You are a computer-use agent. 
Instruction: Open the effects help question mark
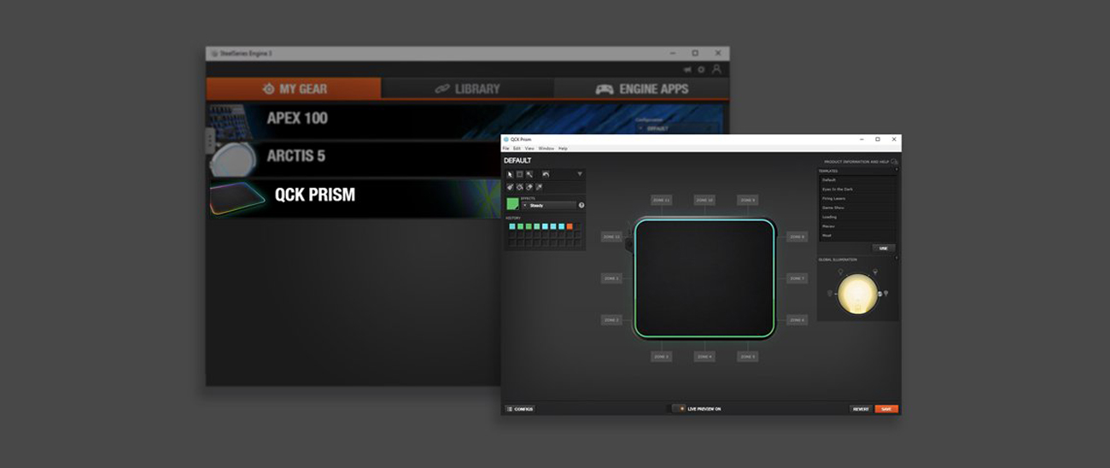point(581,205)
